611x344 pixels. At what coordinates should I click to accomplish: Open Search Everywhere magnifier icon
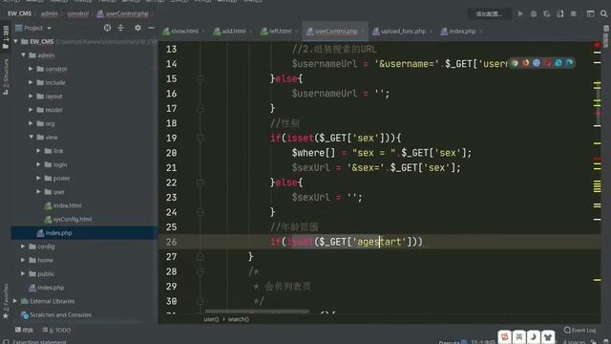pos(603,13)
